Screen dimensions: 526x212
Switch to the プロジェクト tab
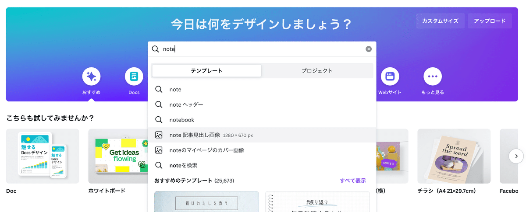tap(317, 71)
